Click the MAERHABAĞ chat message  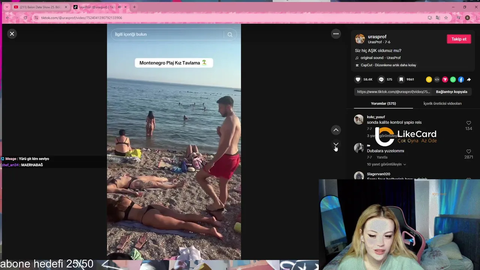point(32,165)
